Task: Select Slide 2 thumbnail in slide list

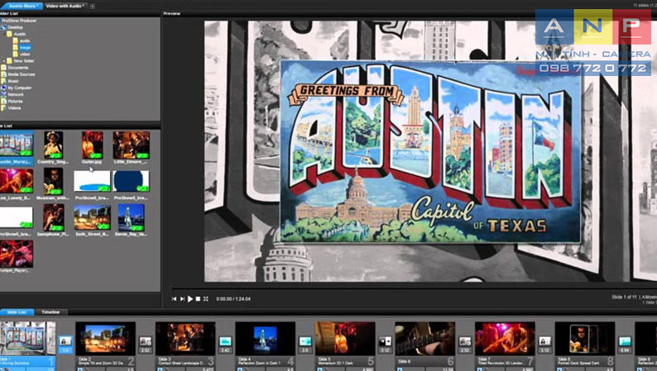Action: [x=105, y=339]
